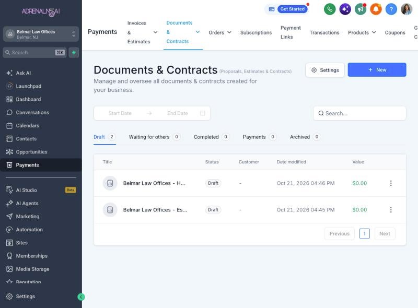Click the documents Search field

pos(359,113)
